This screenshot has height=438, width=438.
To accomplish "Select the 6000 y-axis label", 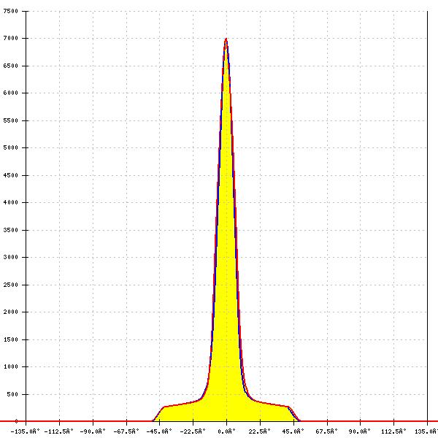I will coord(11,93).
